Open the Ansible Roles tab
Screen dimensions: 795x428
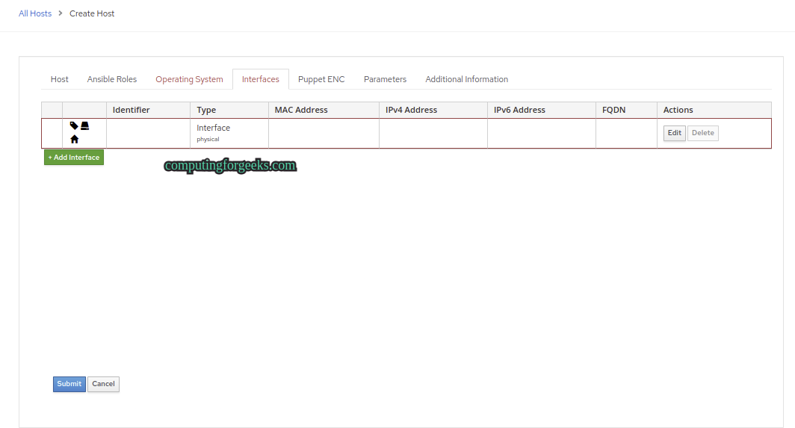click(x=112, y=79)
